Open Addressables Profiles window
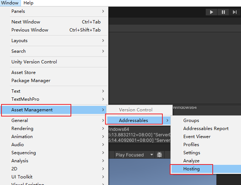Viewport: 241px width, 185px height. pyautogui.click(x=206, y=145)
